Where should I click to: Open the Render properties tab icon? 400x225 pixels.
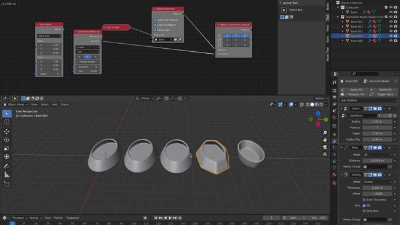pyautogui.click(x=334, y=91)
